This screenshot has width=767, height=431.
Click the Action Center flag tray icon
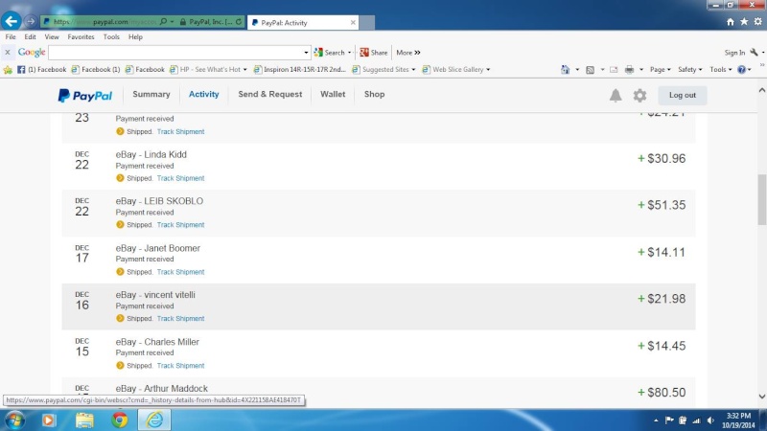click(x=669, y=420)
